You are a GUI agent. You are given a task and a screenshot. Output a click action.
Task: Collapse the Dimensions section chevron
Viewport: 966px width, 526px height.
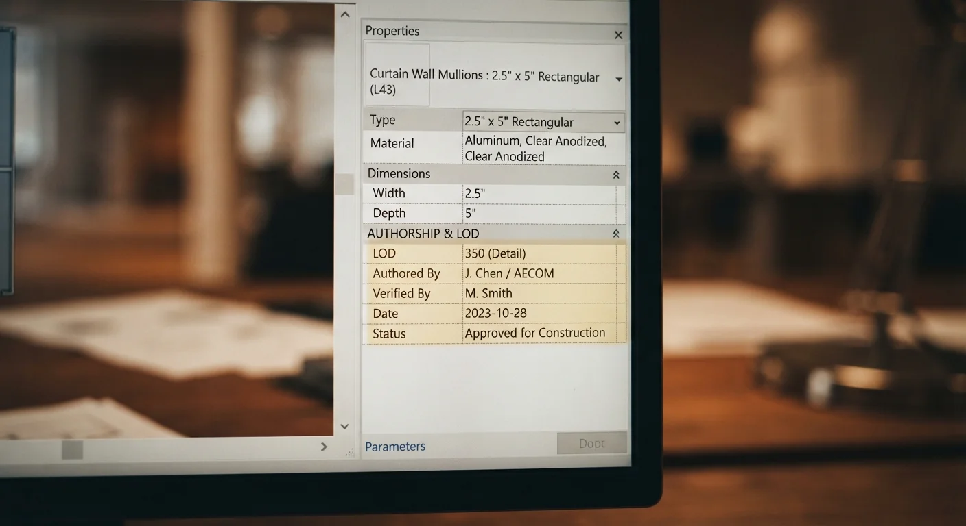click(616, 175)
